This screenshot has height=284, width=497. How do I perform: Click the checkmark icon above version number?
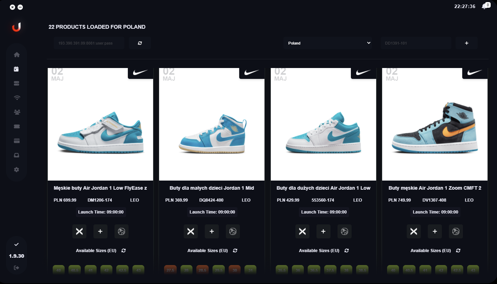(17, 244)
